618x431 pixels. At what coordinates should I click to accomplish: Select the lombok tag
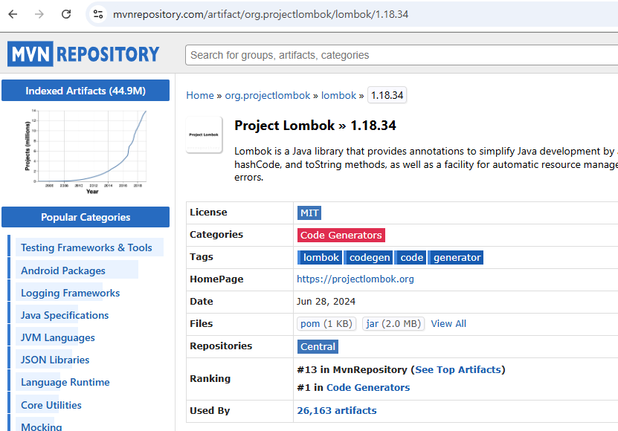click(320, 258)
